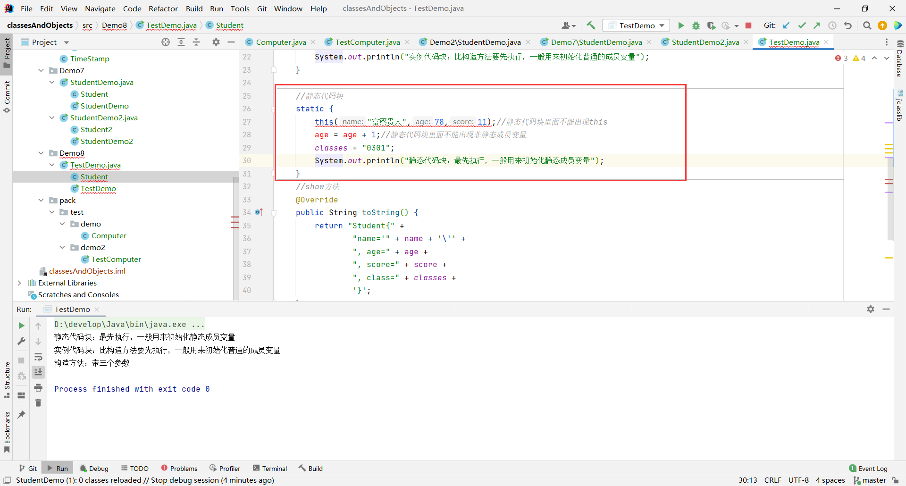Stop the running process with red square

click(748, 25)
